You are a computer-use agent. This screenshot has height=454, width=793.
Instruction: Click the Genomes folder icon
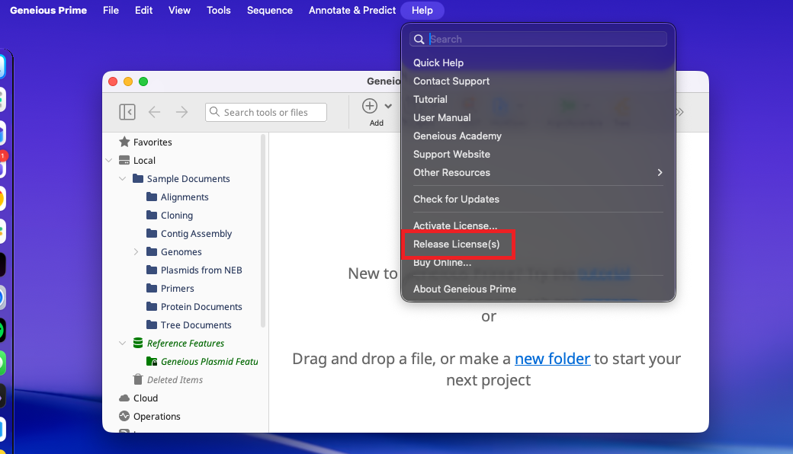point(152,251)
